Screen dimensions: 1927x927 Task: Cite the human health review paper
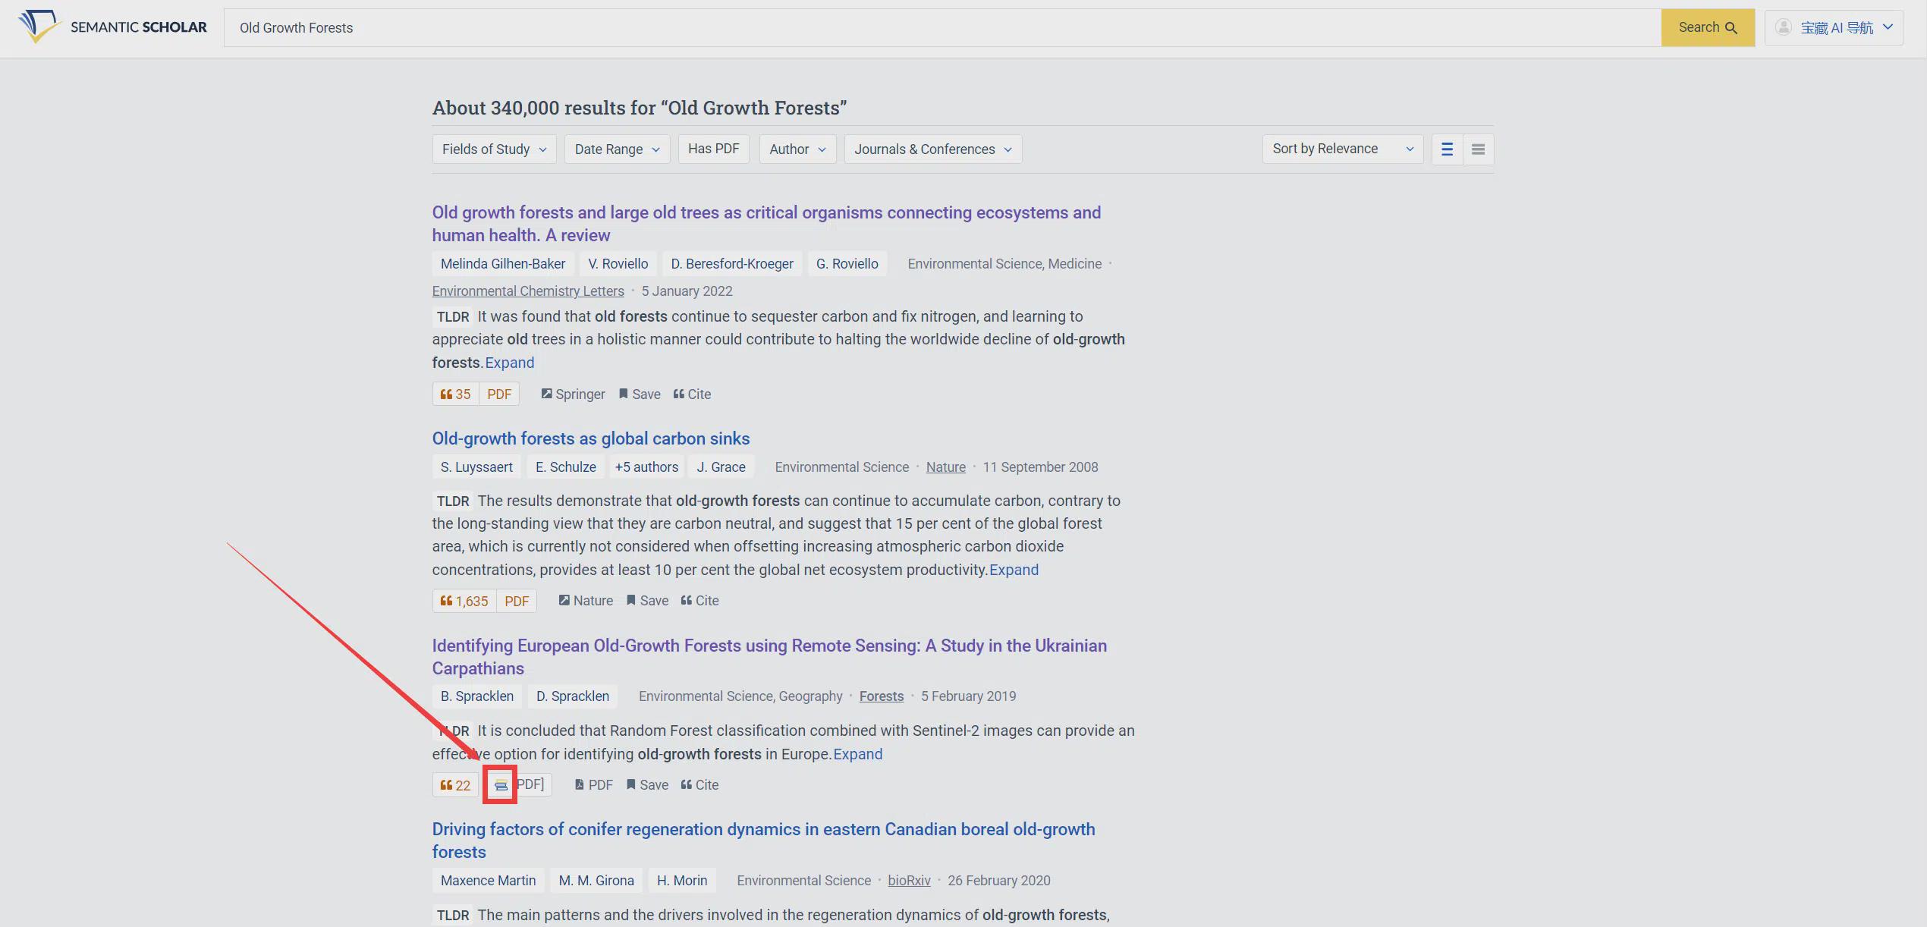692,394
